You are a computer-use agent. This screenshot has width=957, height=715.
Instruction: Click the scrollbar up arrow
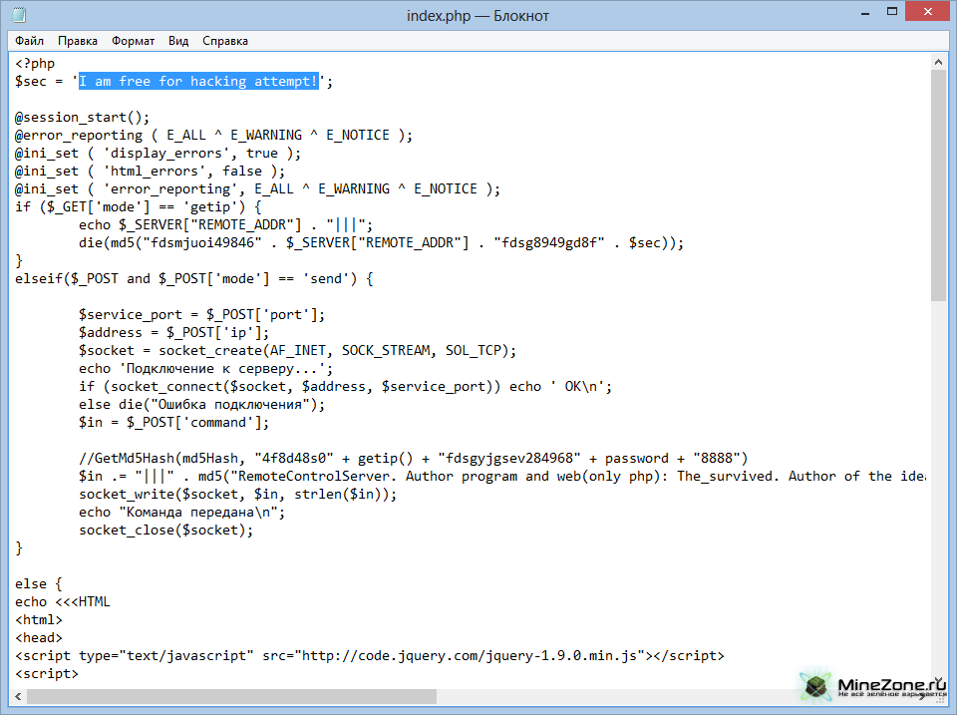click(939, 62)
